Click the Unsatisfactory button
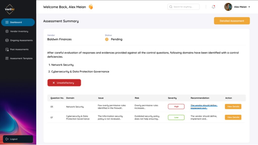This screenshot has height=145, width=258. 64,83
